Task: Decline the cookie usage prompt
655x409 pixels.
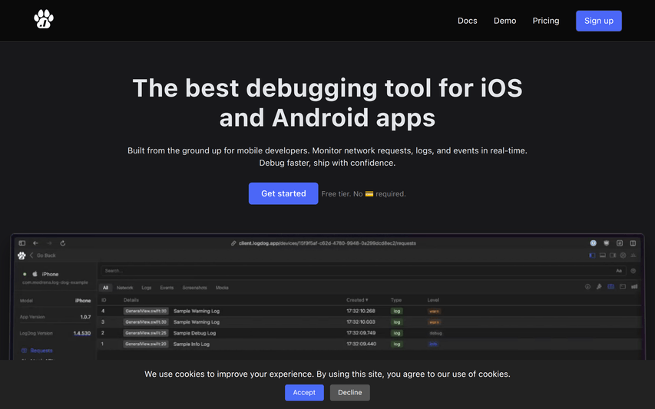Action: click(349, 392)
